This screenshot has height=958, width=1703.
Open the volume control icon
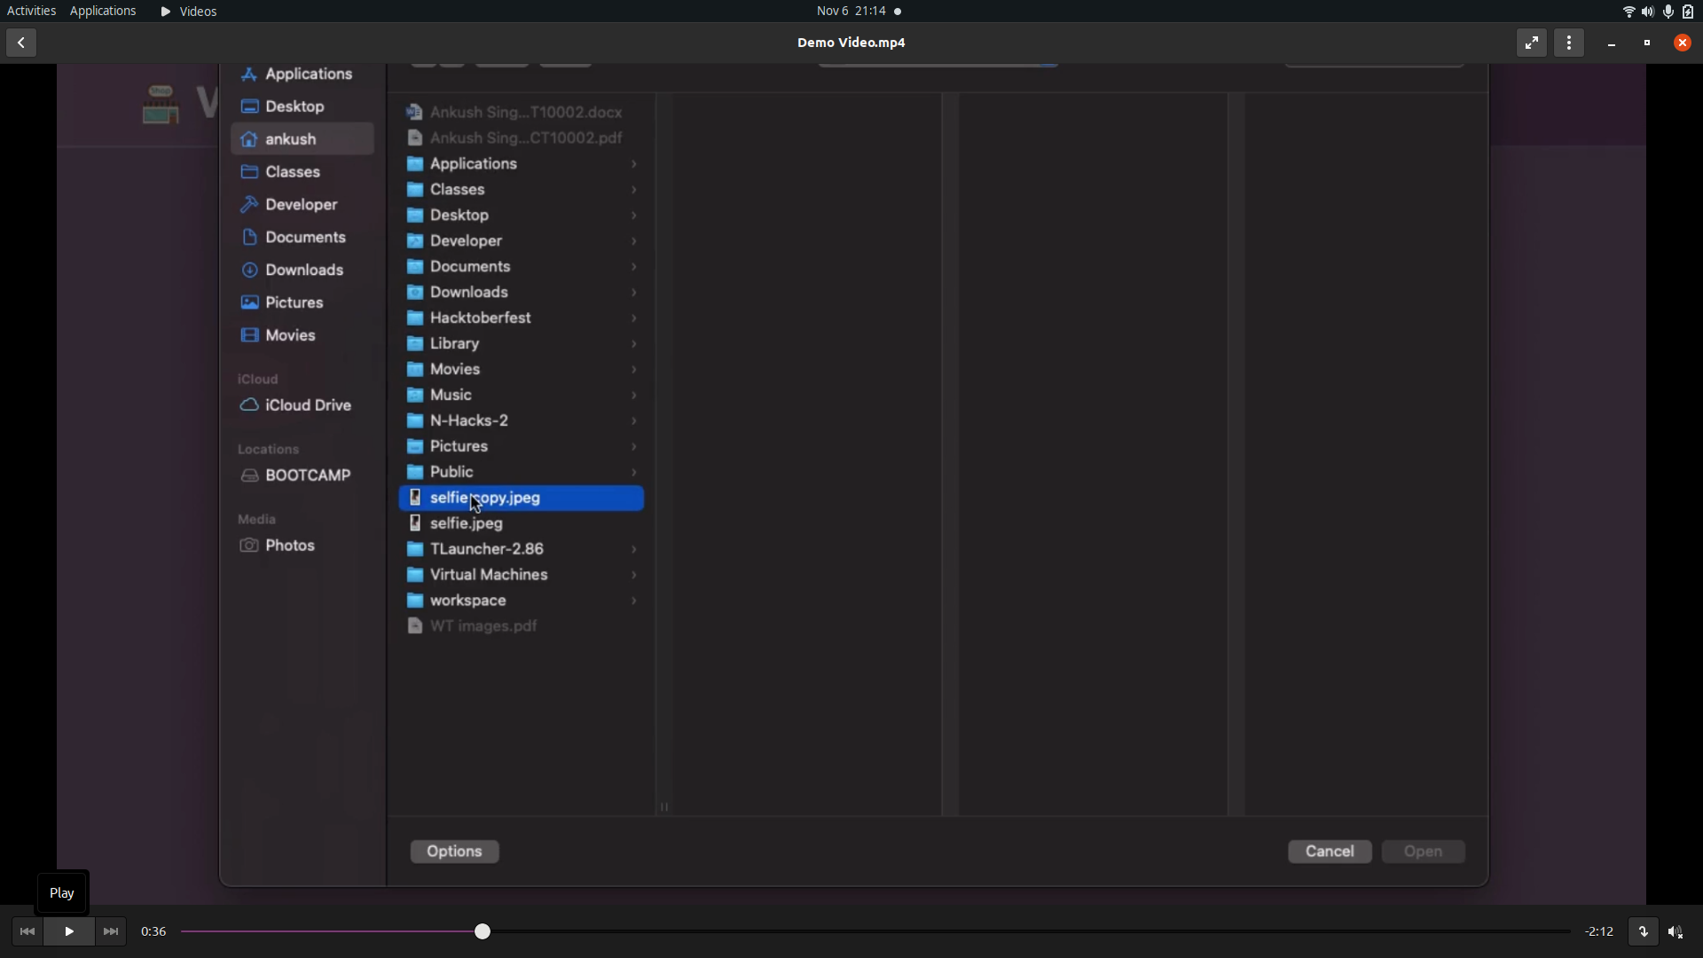(1676, 932)
